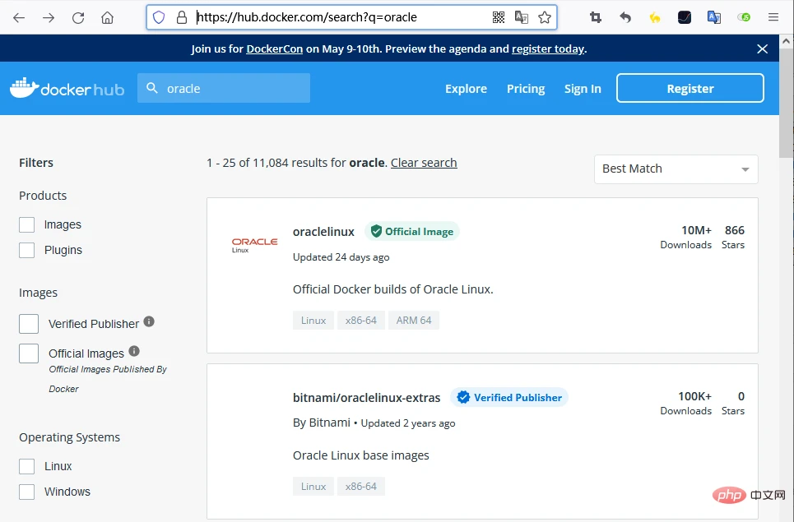The image size is (794, 522).
Task: Click the crop screenshot toolbar icon
Action: click(596, 18)
